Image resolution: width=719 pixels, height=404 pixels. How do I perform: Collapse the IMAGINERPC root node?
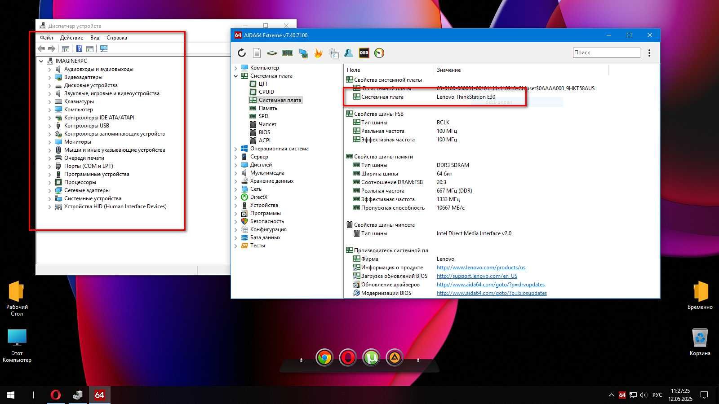point(41,61)
